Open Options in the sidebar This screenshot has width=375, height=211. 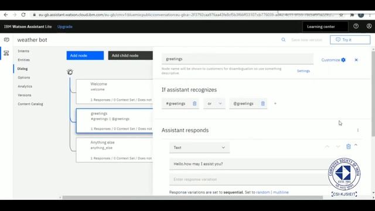tap(24, 77)
